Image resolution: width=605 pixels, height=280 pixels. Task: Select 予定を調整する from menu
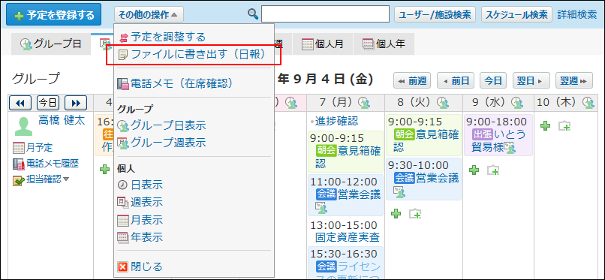pyautogui.click(x=168, y=38)
